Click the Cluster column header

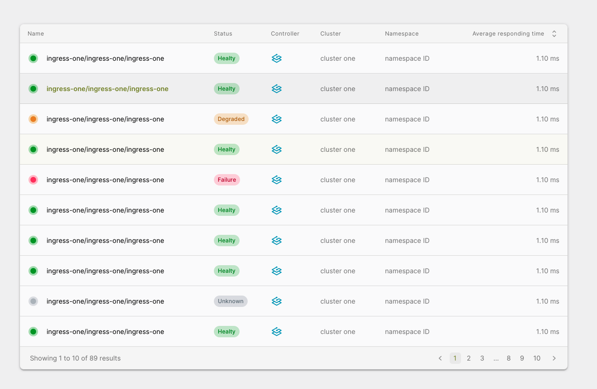[330, 34]
